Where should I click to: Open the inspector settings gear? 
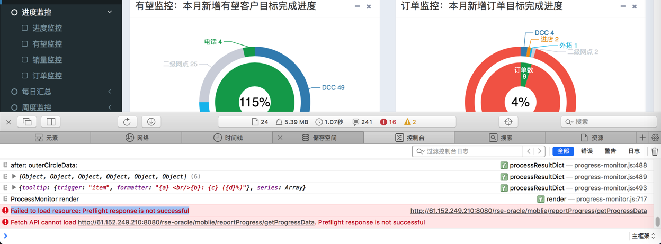coord(655,138)
